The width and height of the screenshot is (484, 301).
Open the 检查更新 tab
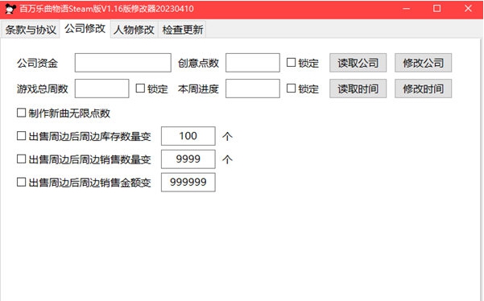182,30
